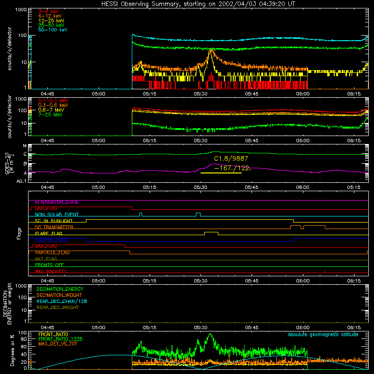The width and height of the screenshot is (374, 374).
Task: Click the yellow flare interval bar in GOES panel
Action: (x=221, y=173)
